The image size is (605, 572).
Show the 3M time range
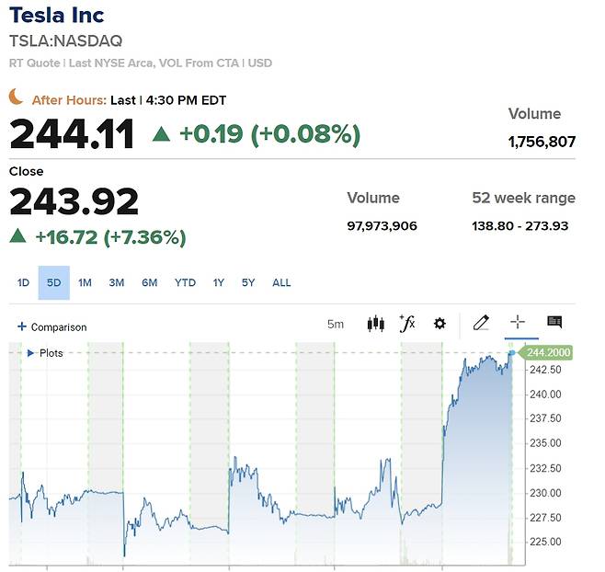(116, 283)
